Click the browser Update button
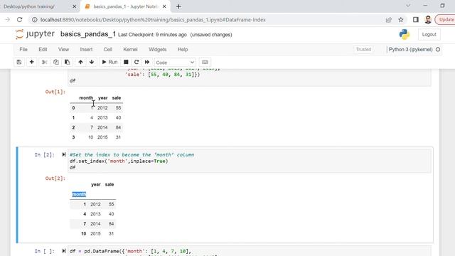The width and height of the screenshot is (455, 256). tap(446, 20)
